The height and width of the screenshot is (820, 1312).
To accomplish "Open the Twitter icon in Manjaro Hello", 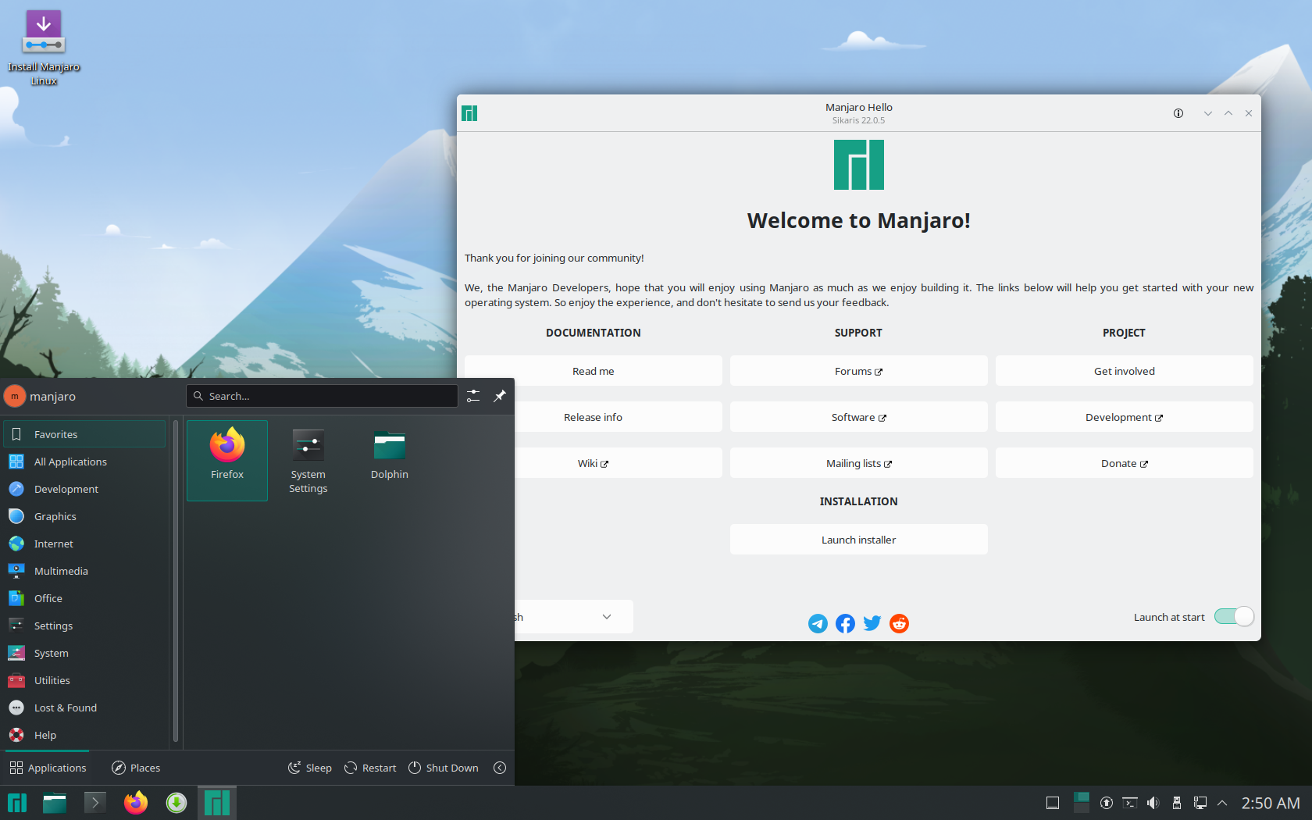I will coord(872,623).
